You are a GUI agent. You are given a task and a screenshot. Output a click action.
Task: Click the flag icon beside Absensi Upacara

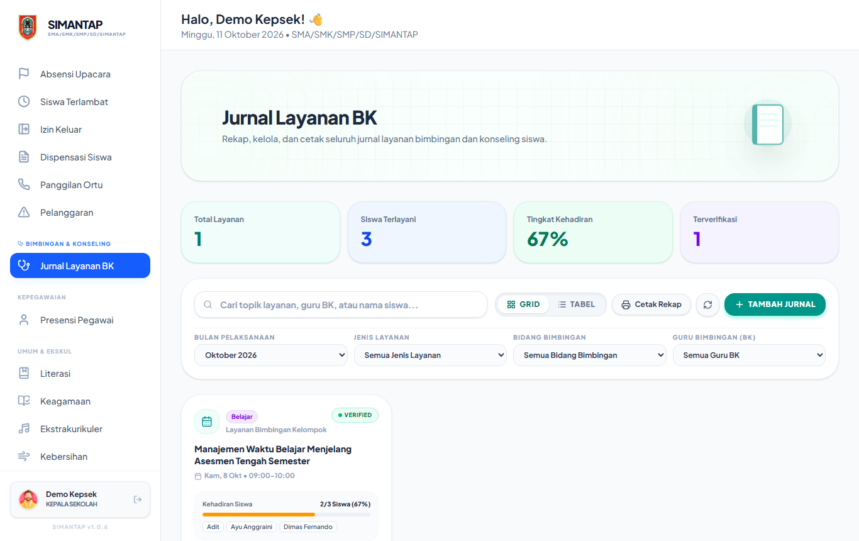click(x=24, y=74)
